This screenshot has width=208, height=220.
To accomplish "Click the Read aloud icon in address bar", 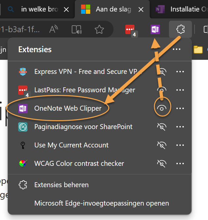I will 54,30.
